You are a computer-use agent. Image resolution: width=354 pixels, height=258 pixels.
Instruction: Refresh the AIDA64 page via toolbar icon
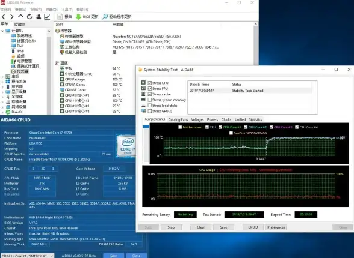pyautogui.click(x=29, y=17)
